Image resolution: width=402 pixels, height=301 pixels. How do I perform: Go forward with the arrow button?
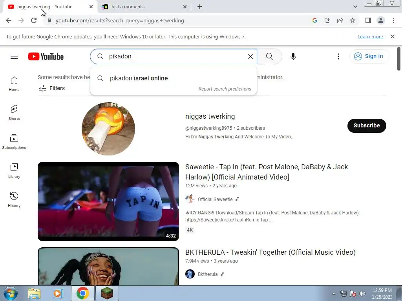tap(21, 20)
